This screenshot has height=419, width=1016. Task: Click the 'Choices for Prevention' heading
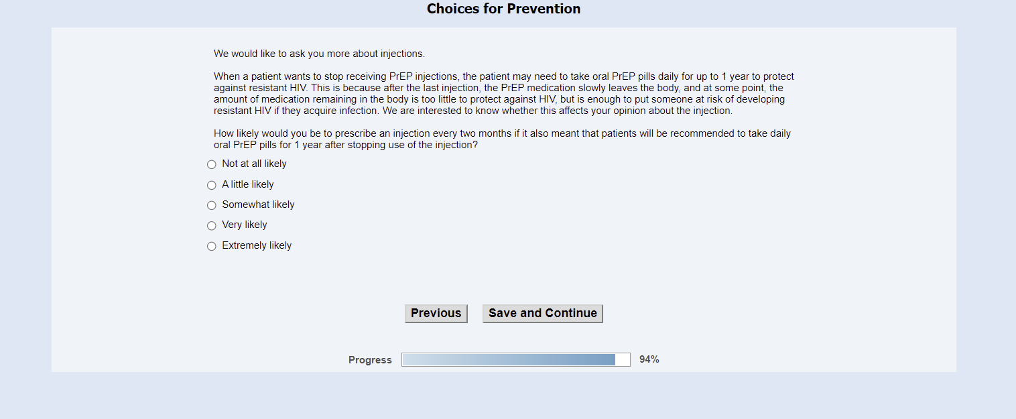click(504, 9)
